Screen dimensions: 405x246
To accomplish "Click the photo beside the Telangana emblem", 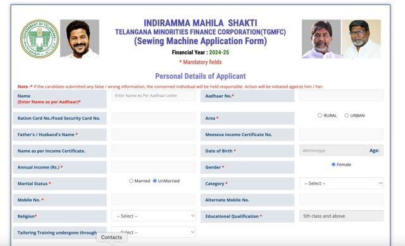I will click(80, 38).
